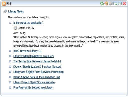The height and width of the screenshot is (97, 128).
Task: Click the orange RSS feed icon
Action: (4, 4)
